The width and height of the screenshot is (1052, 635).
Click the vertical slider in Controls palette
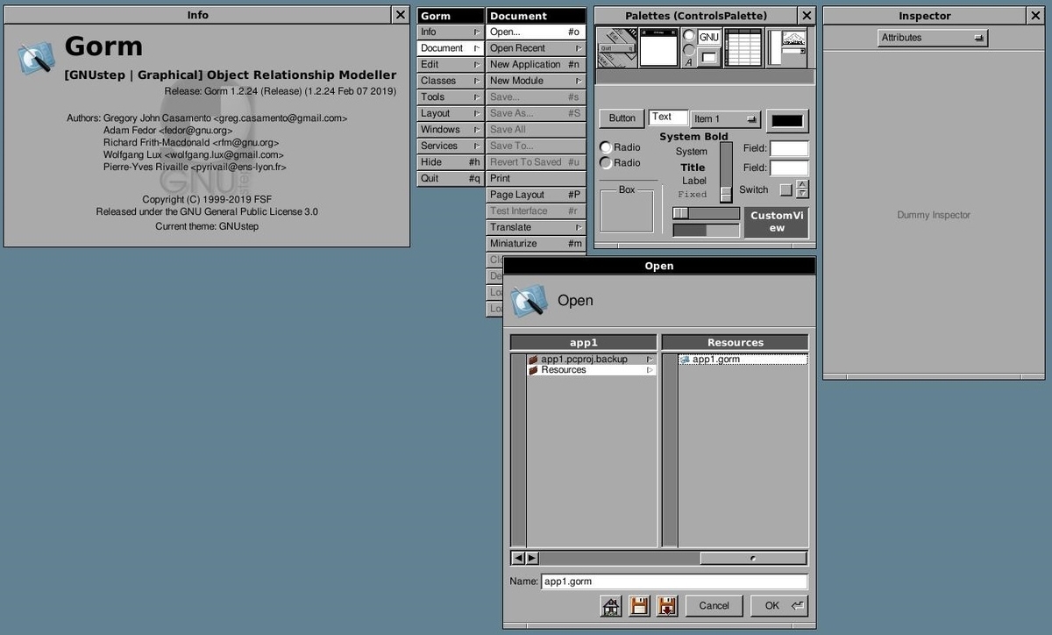click(x=726, y=173)
